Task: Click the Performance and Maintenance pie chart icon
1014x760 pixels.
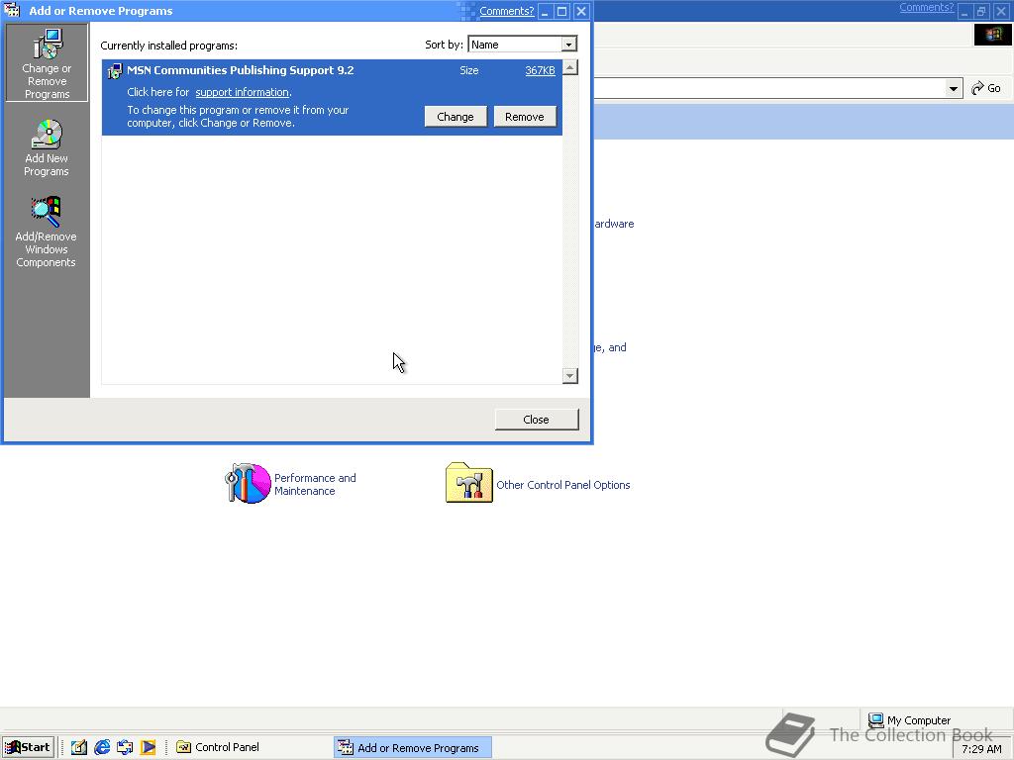Action: (x=248, y=483)
